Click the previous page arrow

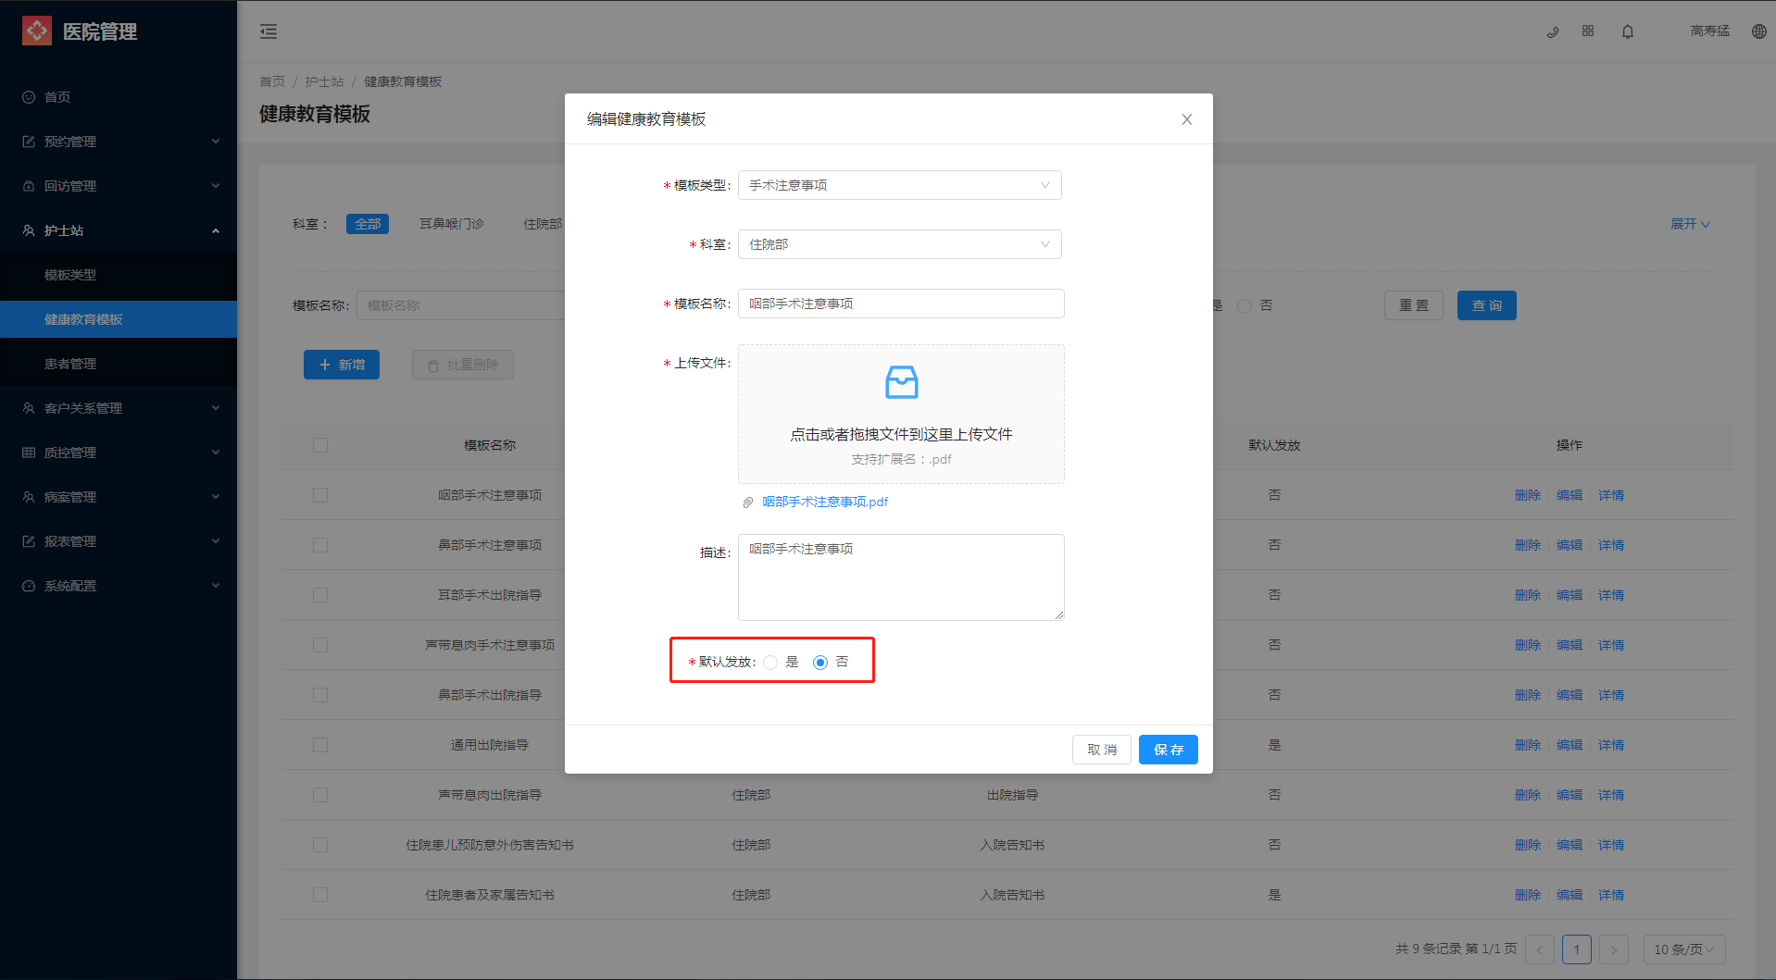(1540, 949)
